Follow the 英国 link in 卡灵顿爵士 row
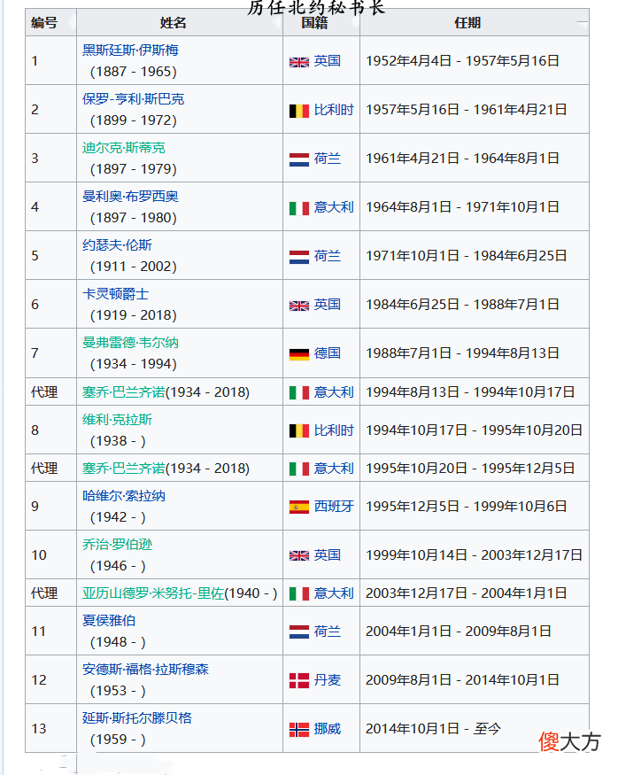The width and height of the screenshot is (618, 775). coord(328,305)
